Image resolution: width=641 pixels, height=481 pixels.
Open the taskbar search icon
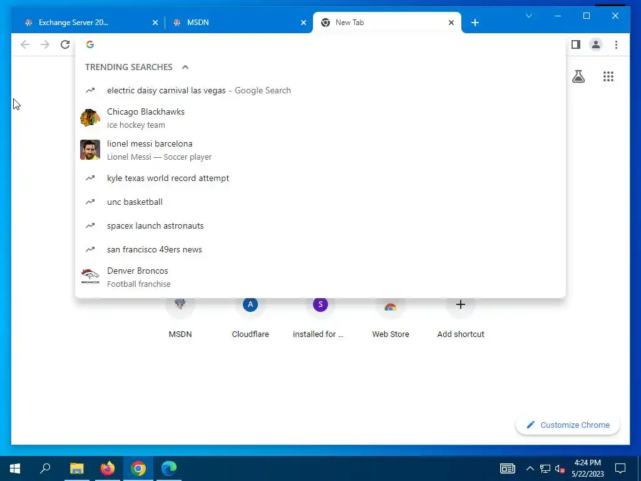click(45, 468)
